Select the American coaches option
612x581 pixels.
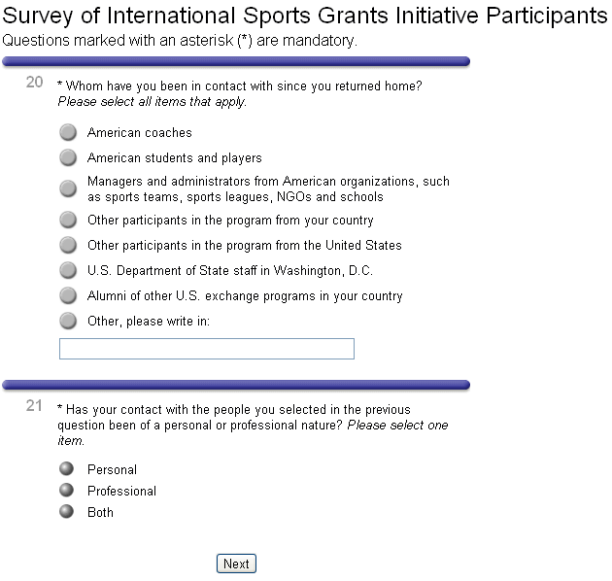pyautogui.click(x=68, y=133)
